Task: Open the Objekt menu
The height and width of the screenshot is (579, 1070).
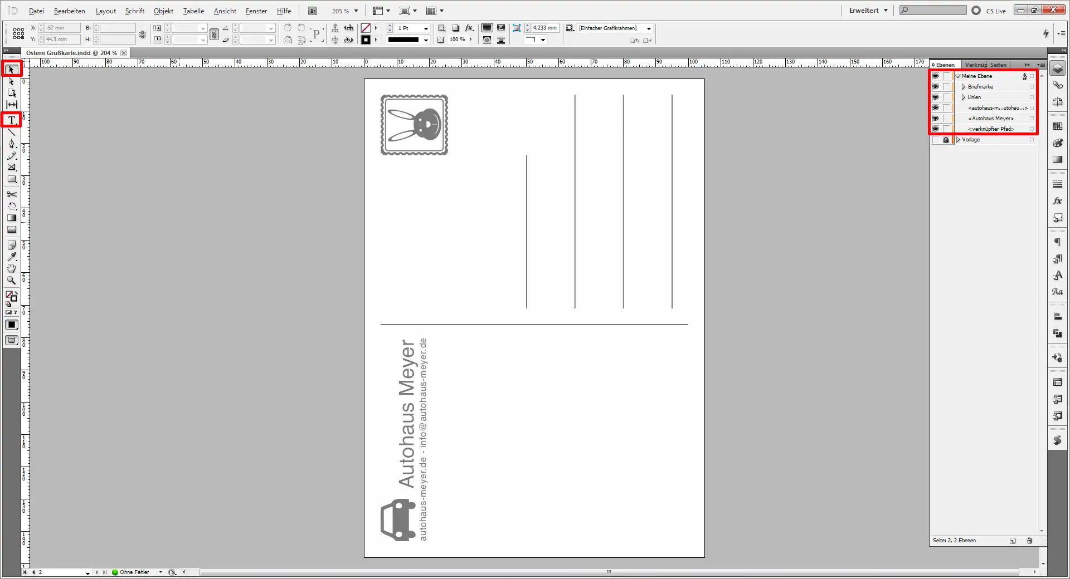Action: pyautogui.click(x=163, y=11)
